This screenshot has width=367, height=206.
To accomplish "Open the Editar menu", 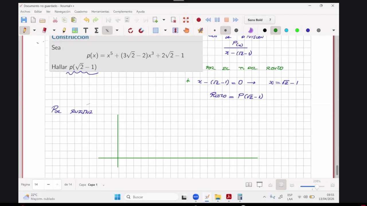I will point(38,11).
